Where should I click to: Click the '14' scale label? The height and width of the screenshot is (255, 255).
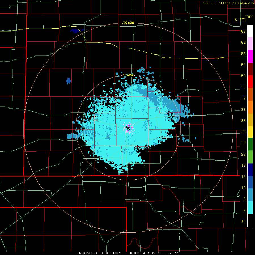click(243, 177)
